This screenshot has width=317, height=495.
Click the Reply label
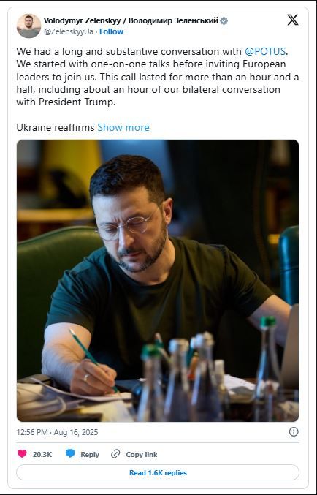[90, 454]
